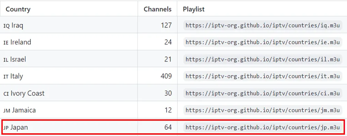Screen dimensions: 347x136
Task: Select the Jamaica country cell
Action: click(x=69, y=110)
